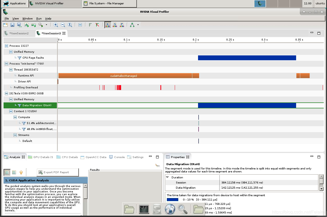Toggle the K kernel color mode button
This screenshot has height=217, width=327.
click(x=108, y=25)
